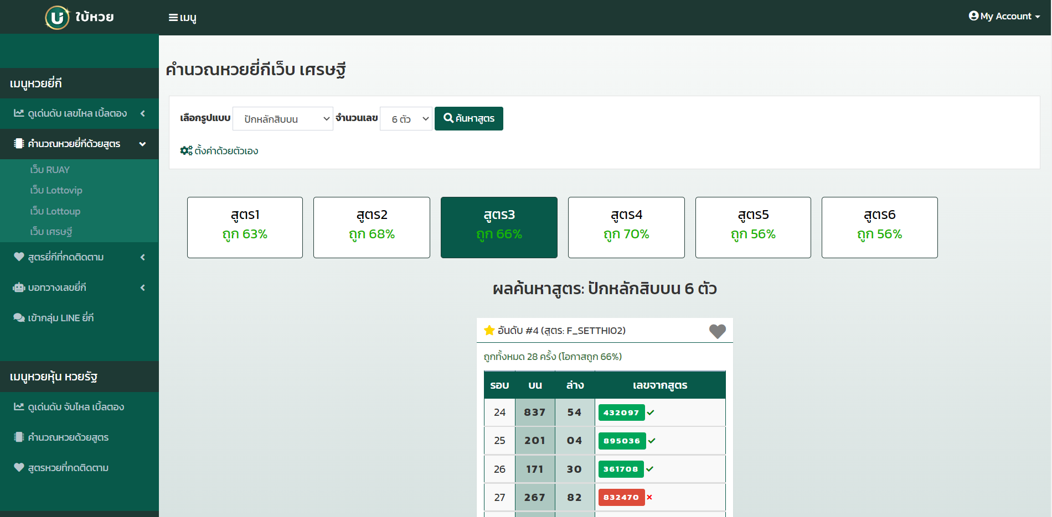Open the เมนู hamburger menu
This screenshot has height=517, width=1052.
183,17
